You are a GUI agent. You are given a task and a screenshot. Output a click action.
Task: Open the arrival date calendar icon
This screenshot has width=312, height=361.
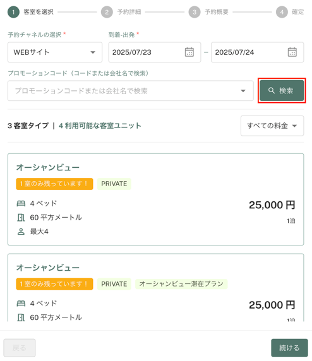tap(189, 52)
